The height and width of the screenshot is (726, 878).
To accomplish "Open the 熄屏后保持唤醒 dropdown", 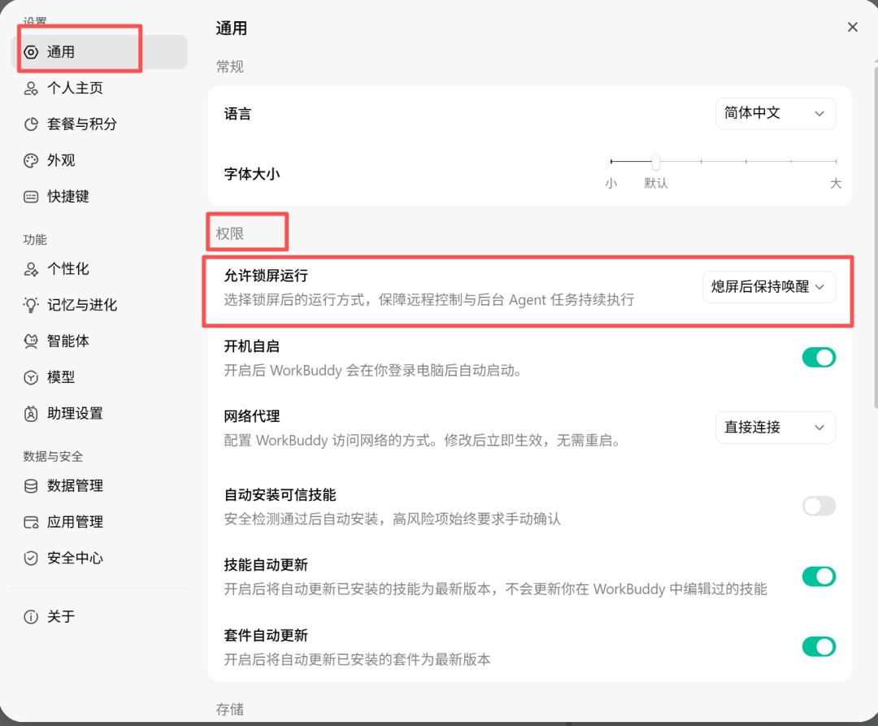I will pyautogui.click(x=769, y=287).
